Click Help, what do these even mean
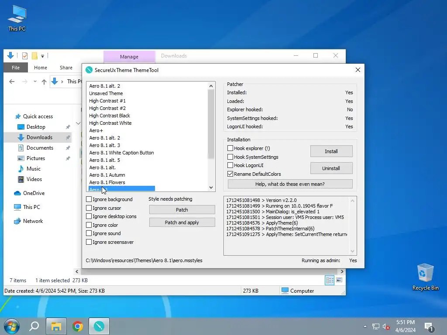This screenshot has width=447, height=335. 290,184
